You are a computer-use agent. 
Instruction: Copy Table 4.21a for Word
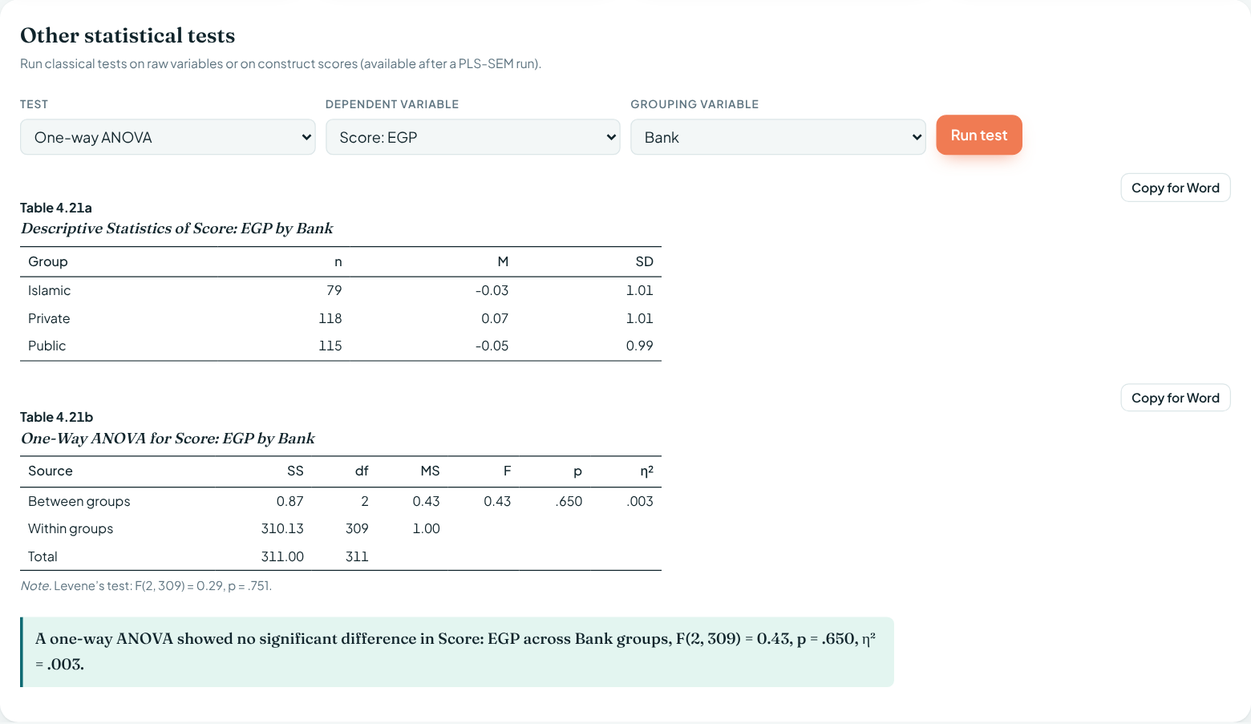pos(1176,188)
